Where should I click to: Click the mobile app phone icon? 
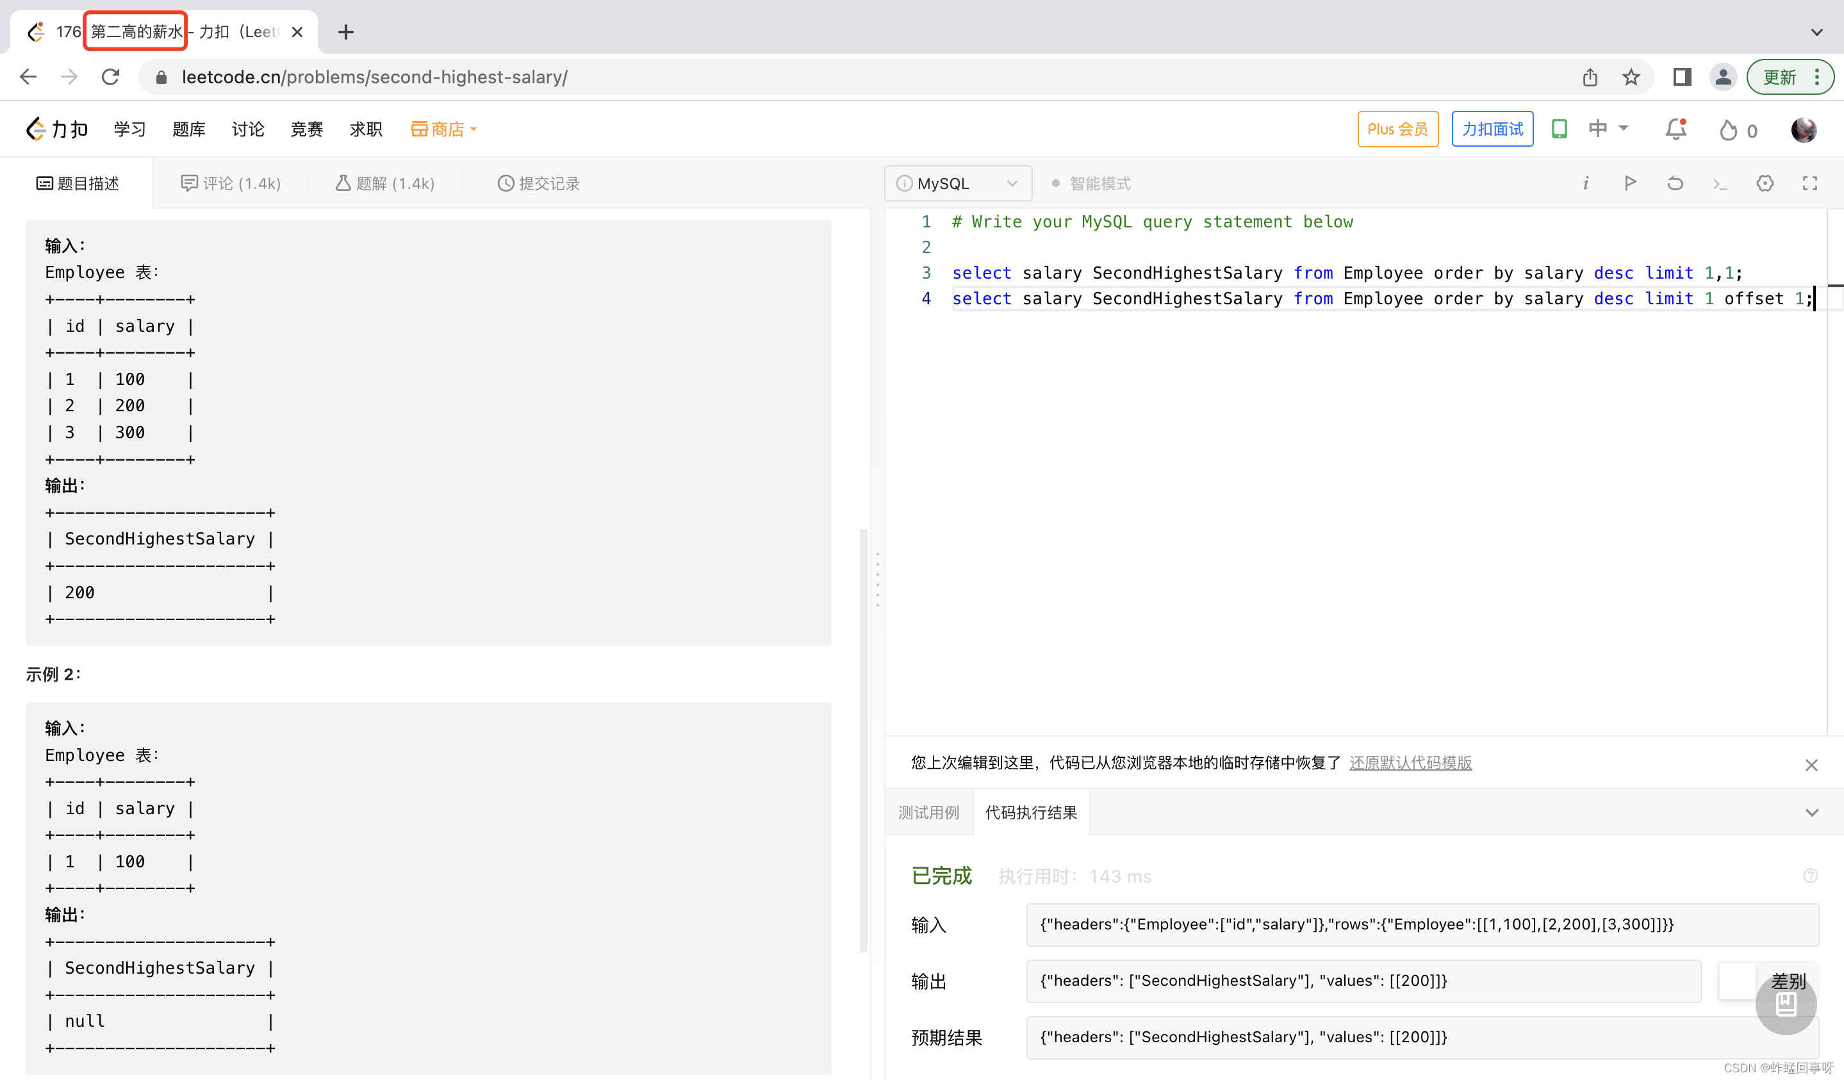pyautogui.click(x=1560, y=129)
